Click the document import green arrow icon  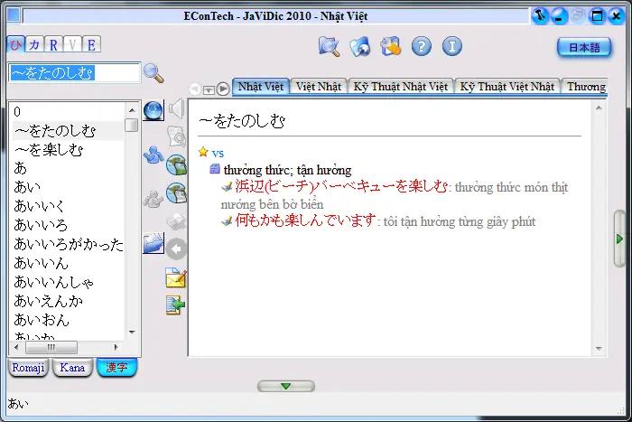point(176,305)
